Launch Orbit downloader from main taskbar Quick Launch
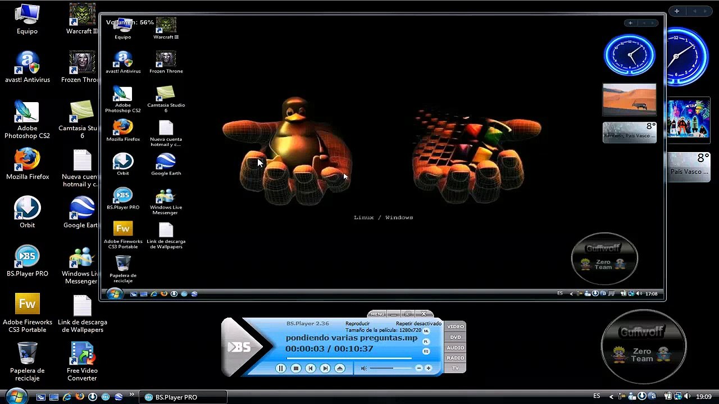719x404 pixels. tap(93, 397)
